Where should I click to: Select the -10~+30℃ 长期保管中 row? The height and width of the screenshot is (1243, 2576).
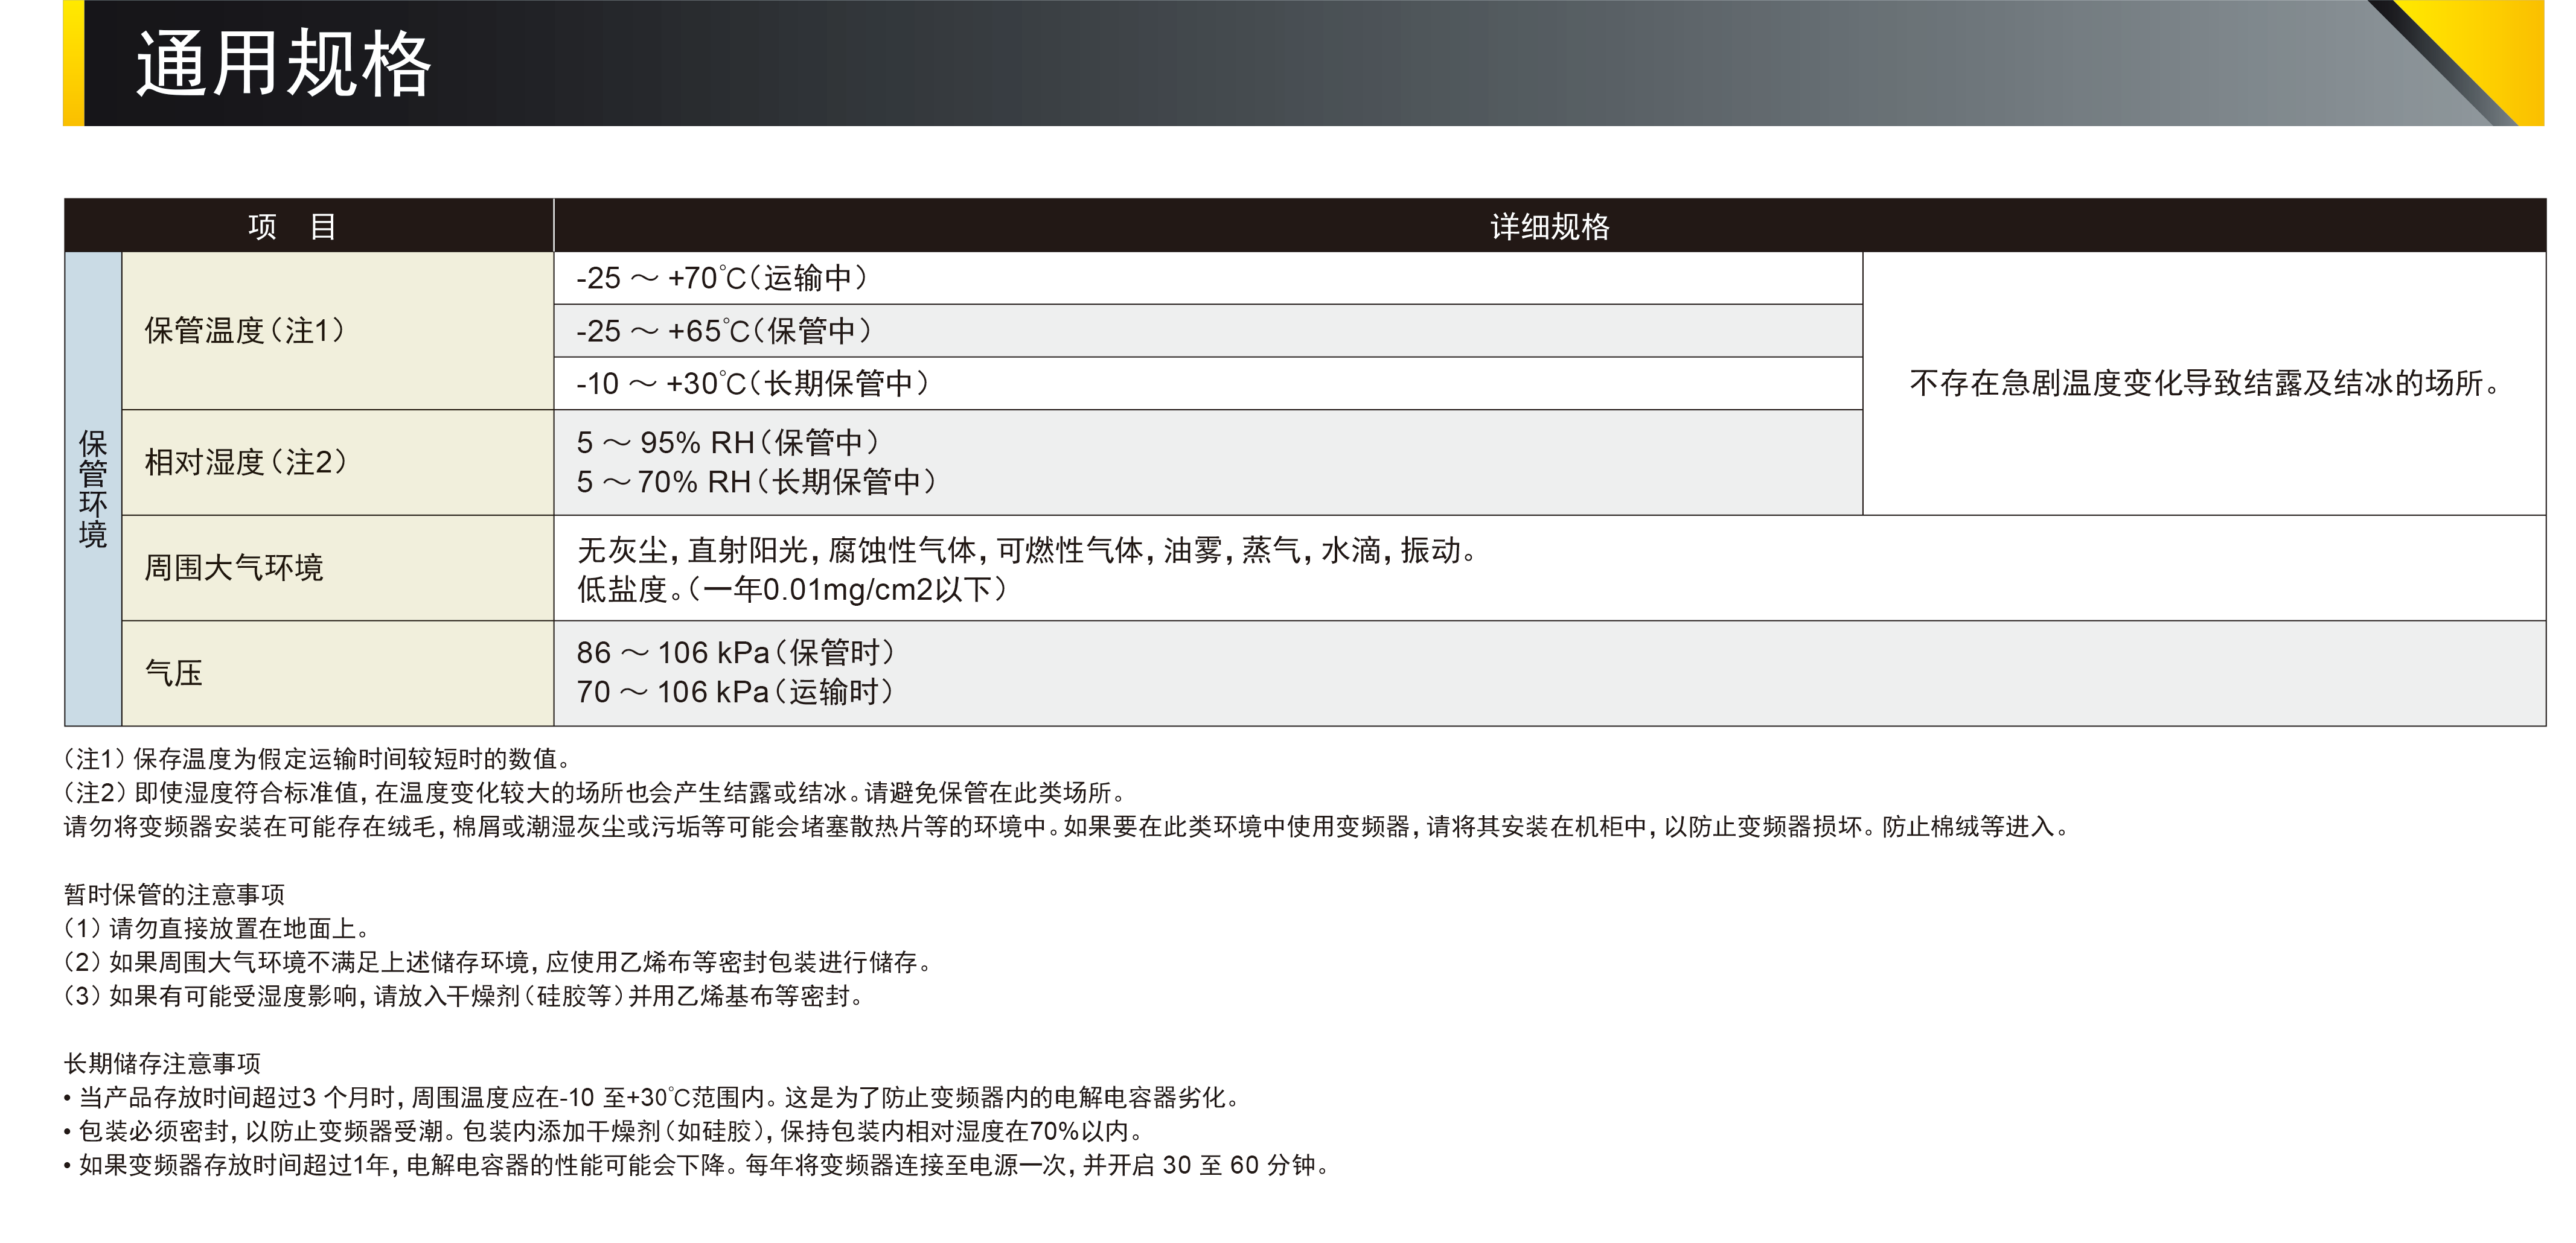(752, 384)
